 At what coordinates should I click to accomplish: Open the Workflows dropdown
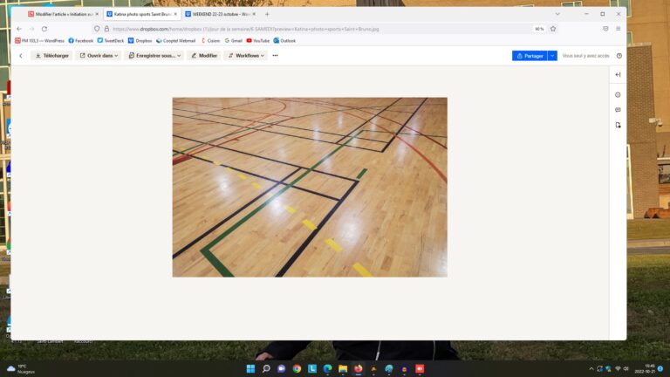246,56
